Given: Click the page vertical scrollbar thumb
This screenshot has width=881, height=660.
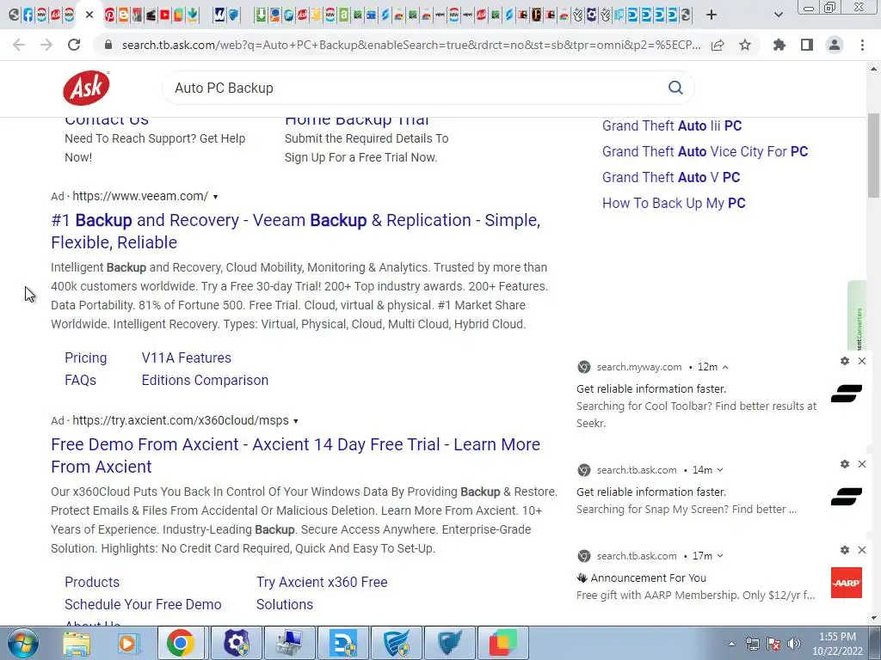Looking at the screenshot, I should click(874, 156).
